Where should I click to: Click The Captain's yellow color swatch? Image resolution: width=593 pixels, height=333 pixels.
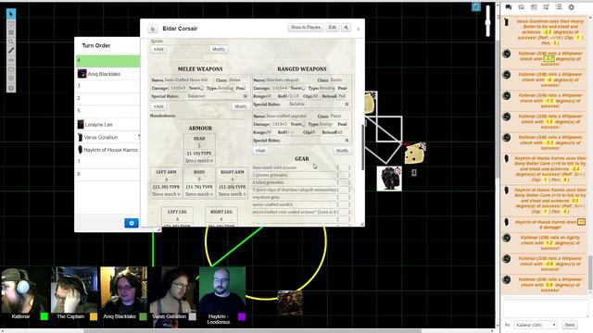(x=94, y=316)
